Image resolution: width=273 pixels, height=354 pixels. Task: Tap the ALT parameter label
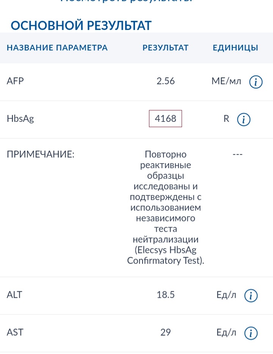pyautogui.click(x=15, y=295)
